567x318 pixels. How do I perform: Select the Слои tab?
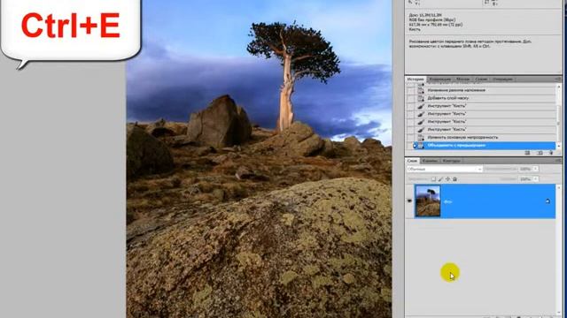(x=412, y=161)
